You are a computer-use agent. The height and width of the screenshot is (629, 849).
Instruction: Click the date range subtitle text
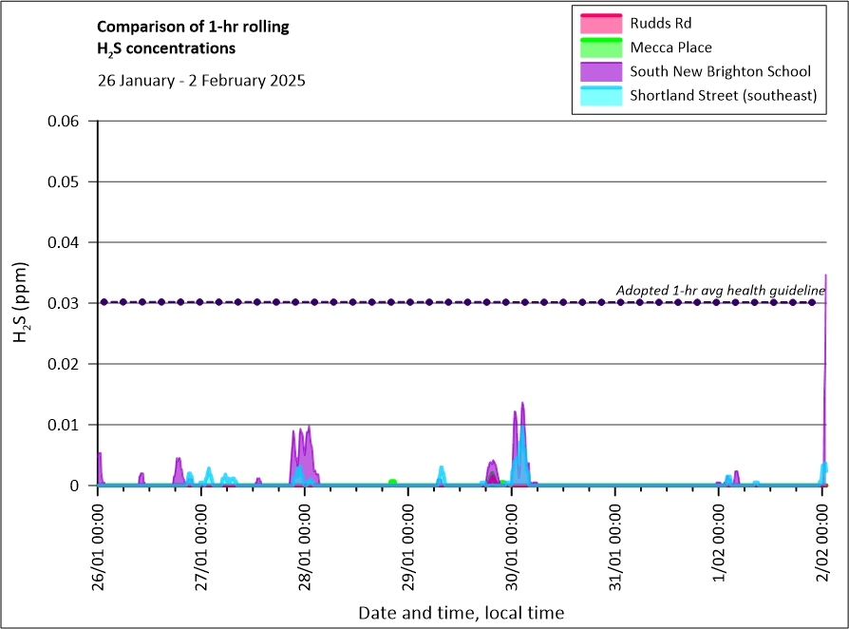pos(201,81)
